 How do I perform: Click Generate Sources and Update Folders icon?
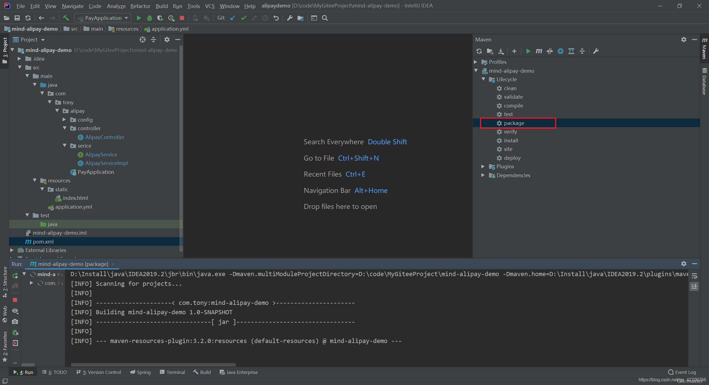click(x=490, y=51)
